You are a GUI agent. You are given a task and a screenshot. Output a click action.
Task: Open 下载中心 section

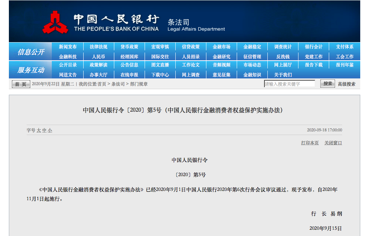coord(160,75)
